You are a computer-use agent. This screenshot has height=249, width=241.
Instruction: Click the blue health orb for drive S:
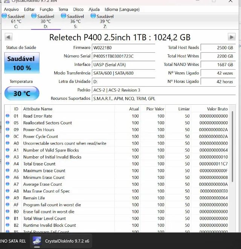(64, 16)
